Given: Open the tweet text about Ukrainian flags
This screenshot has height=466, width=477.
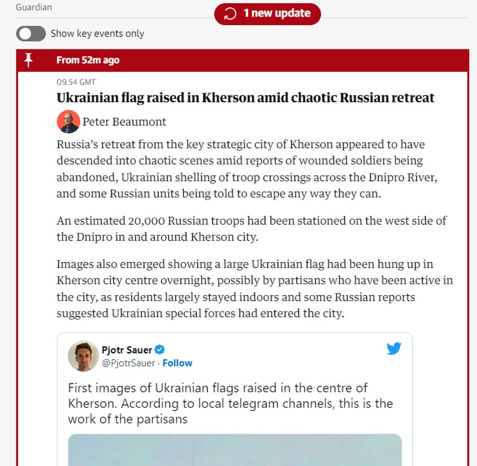Looking at the screenshot, I should coord(230,403).
